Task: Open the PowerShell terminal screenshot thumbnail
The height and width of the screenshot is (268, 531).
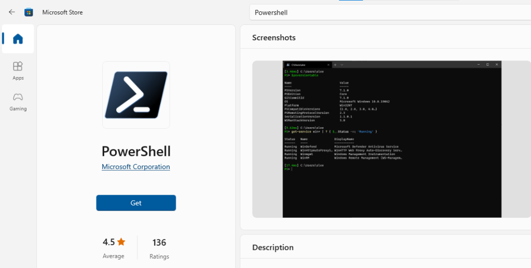Action: (392, 139)
